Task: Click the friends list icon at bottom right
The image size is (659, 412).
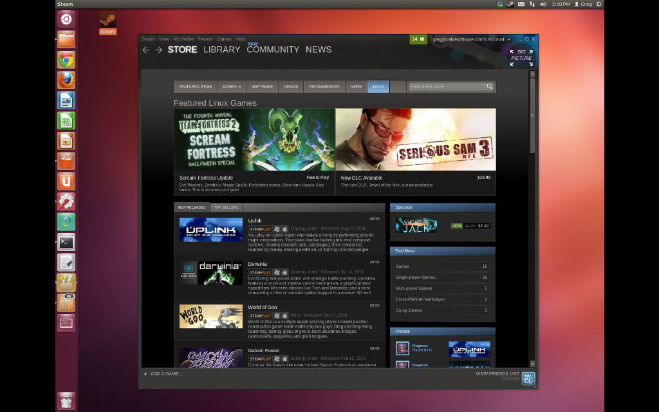Action: click(x=528, y=379)
